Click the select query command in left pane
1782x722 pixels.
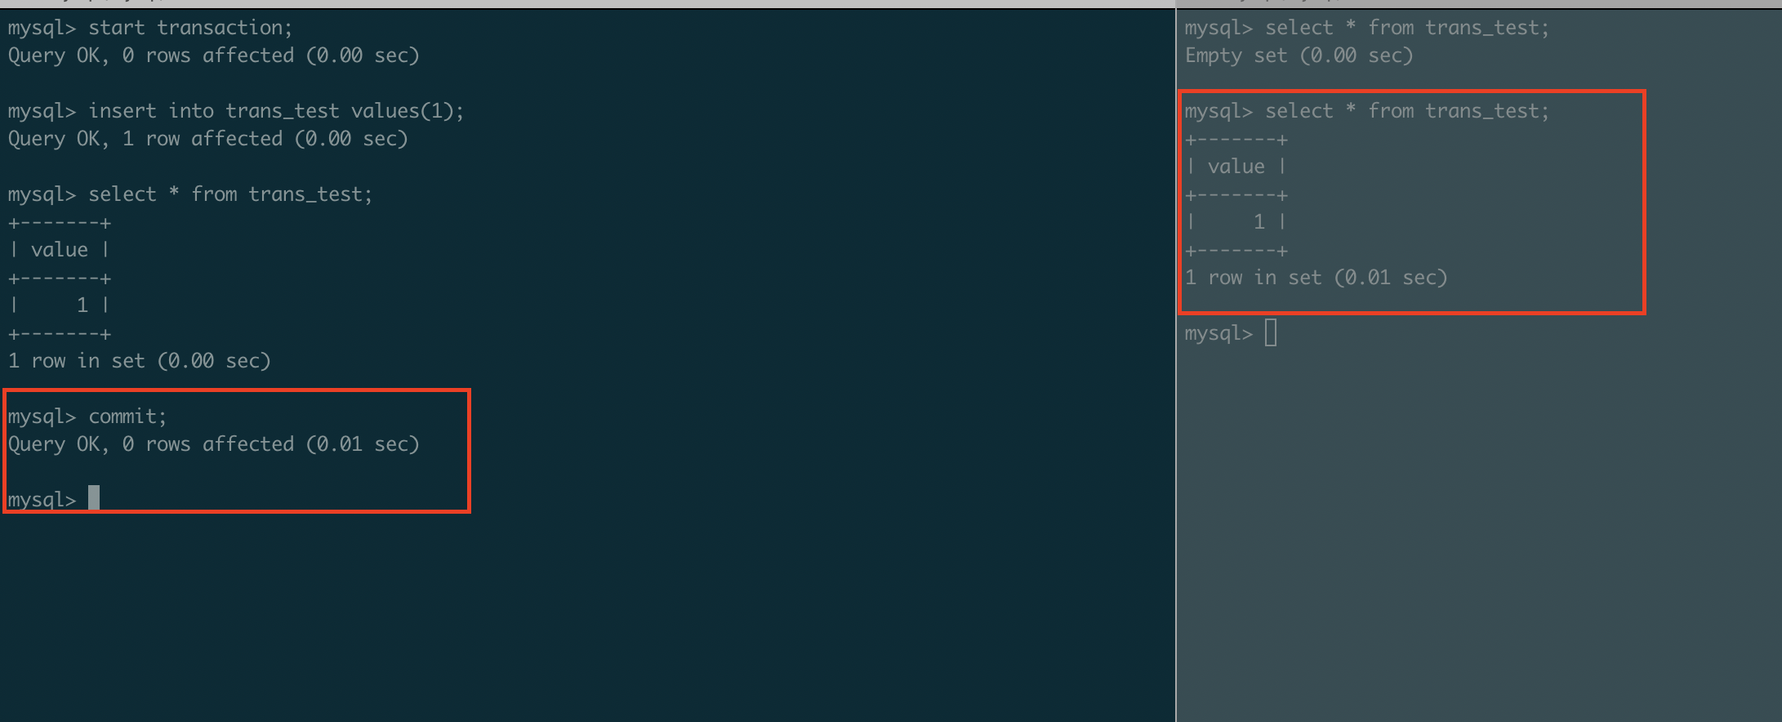(230, 194)
